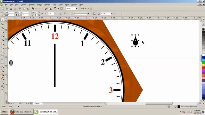Screen dimensions: 205x115
Task: Select the Crop tool
Action: [x=2, y=28]
